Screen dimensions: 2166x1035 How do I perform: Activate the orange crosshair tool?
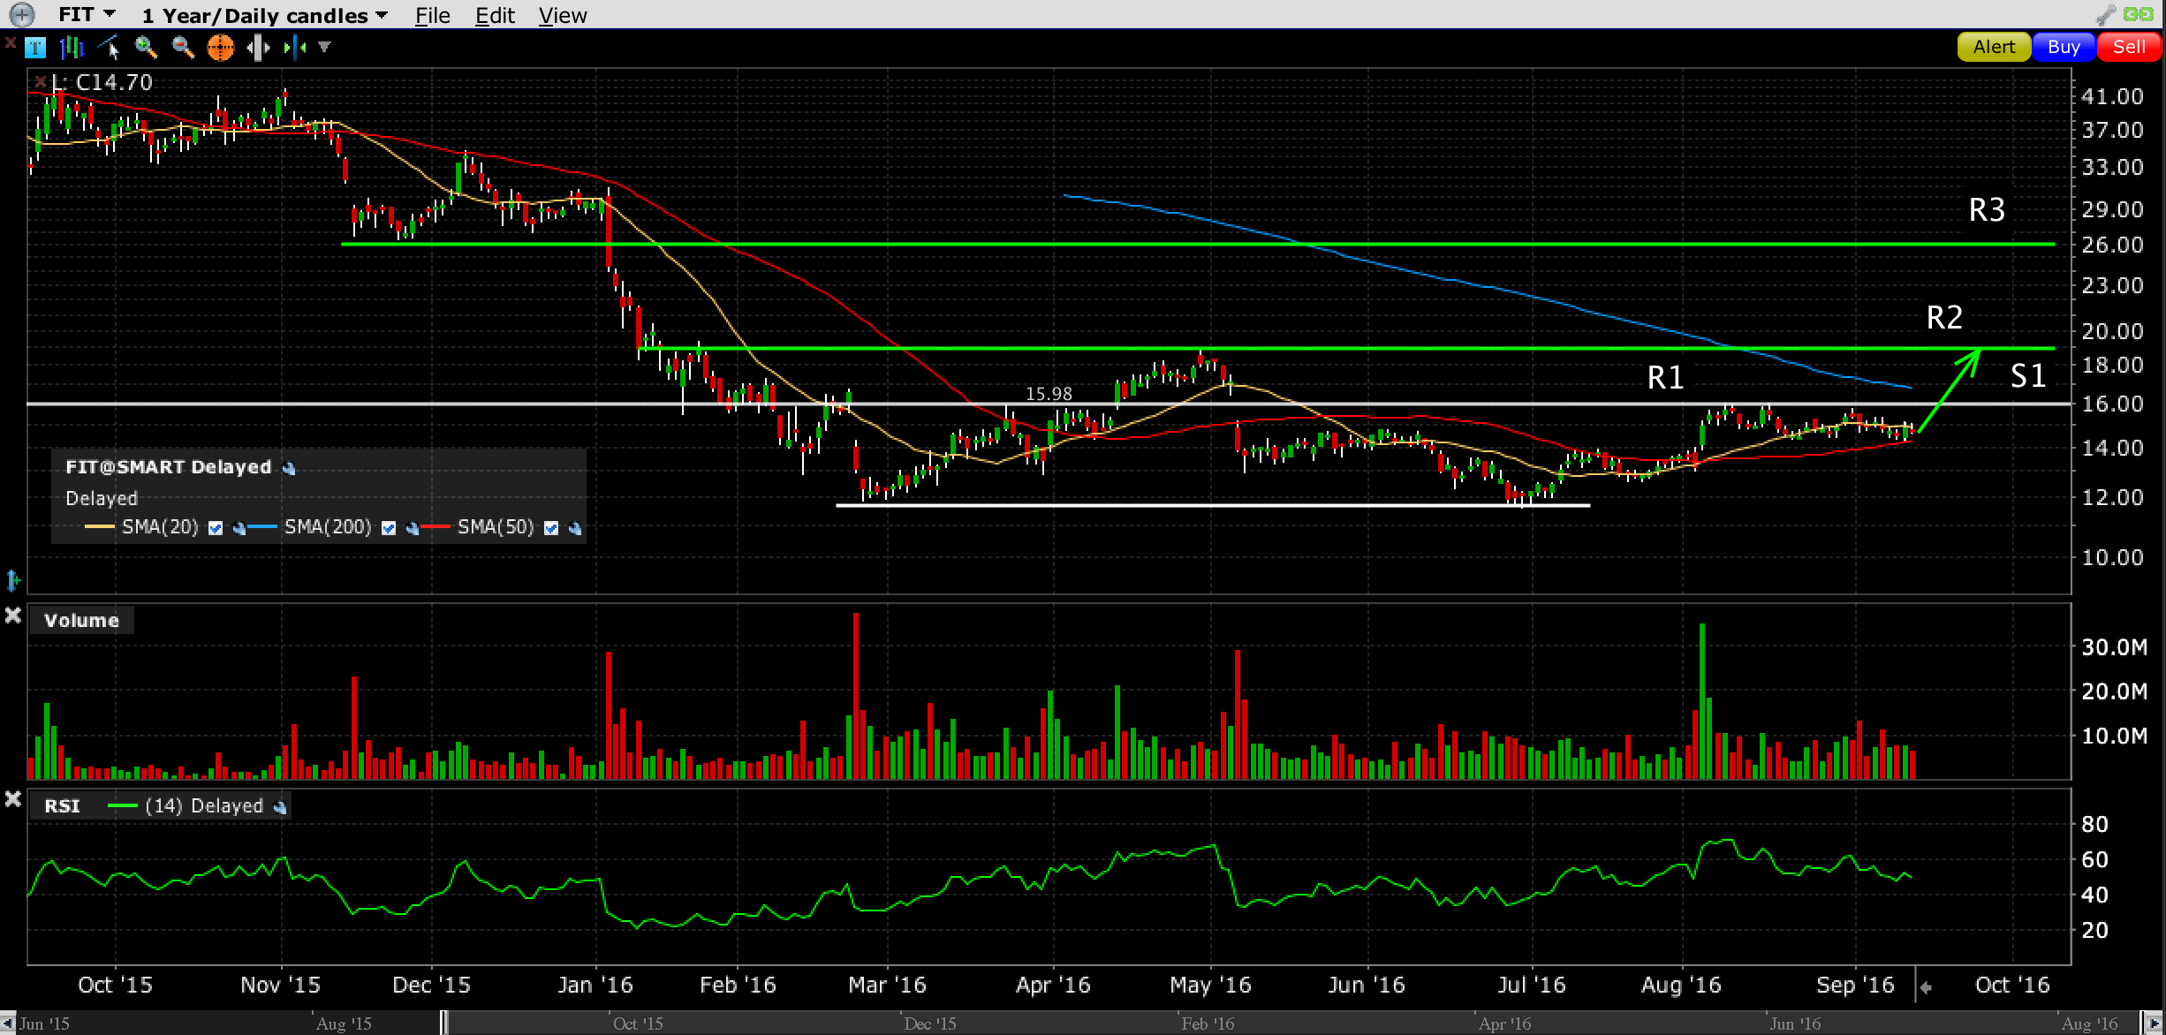(220, 48)
